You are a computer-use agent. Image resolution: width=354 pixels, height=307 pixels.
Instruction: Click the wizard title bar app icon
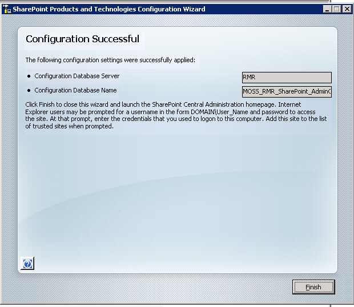click(7, 9)
